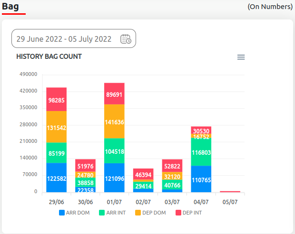
Task: Open the calendar date picker icon
Action: point(126,39)
